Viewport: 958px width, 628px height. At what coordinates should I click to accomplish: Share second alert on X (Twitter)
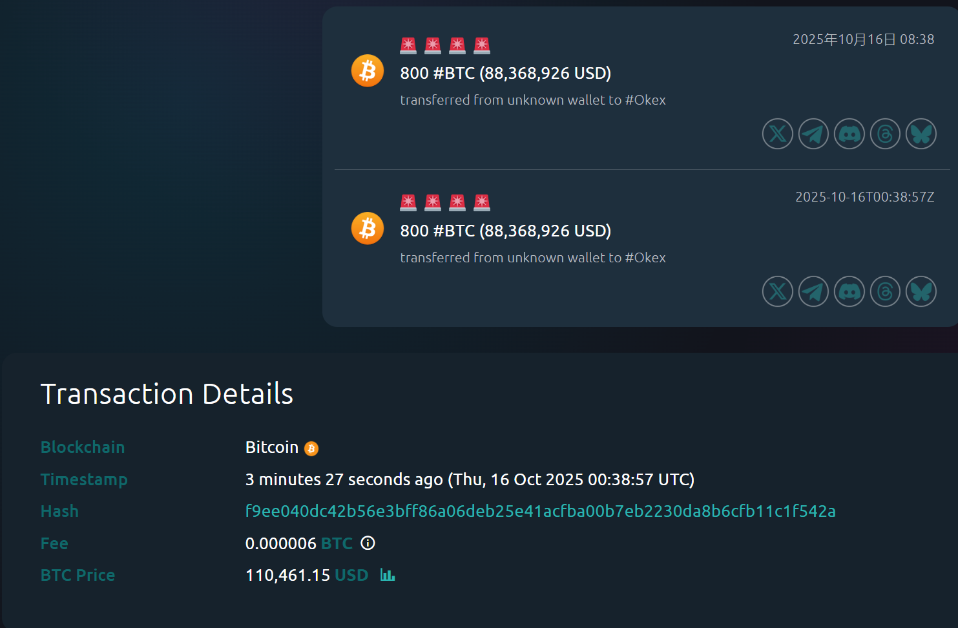[x=777, y=291]
